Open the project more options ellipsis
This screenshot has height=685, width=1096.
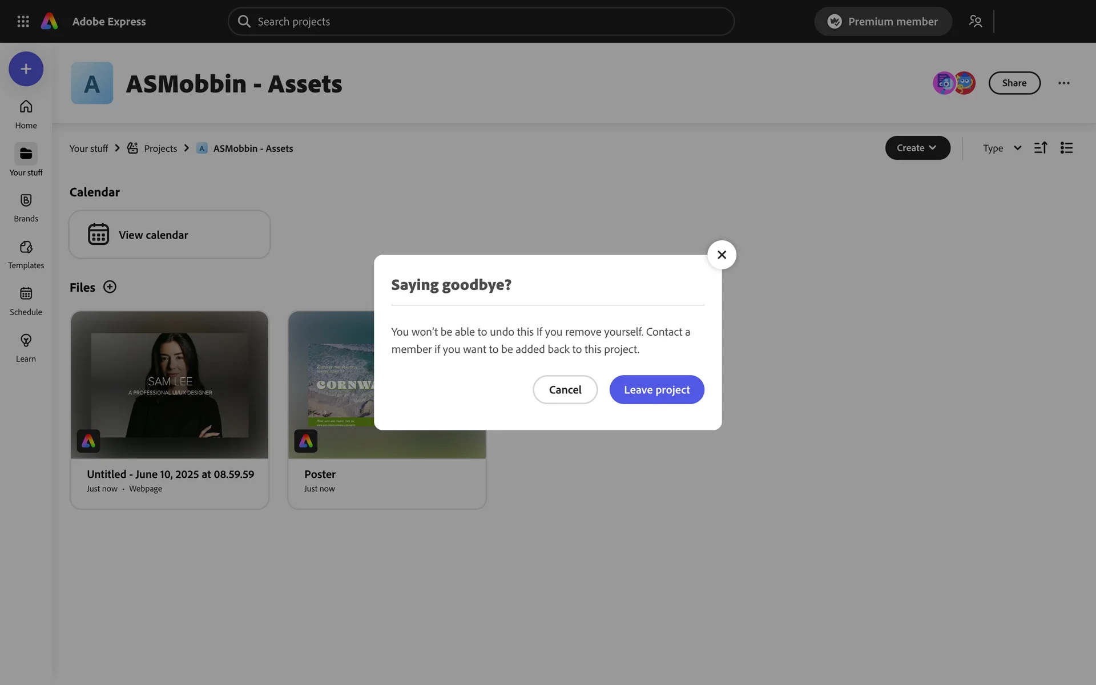[1063, 83]
